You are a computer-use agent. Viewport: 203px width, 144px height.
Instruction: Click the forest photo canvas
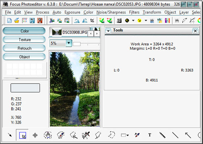click(x=75, y=89)
